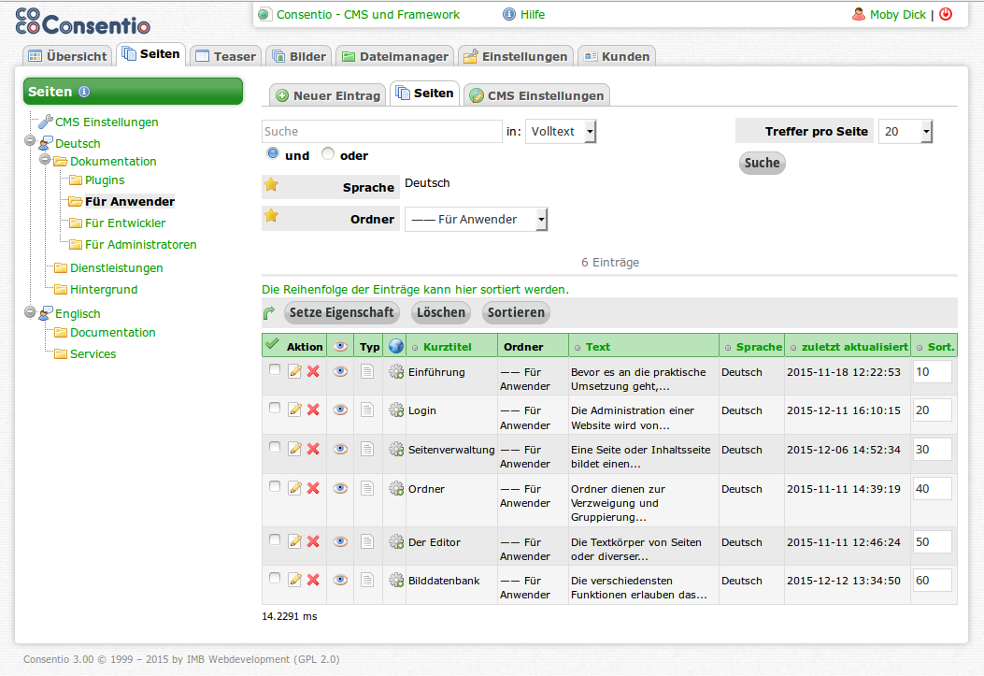Click the gear icon next to Bilddatenbank
This screenshot has width=984, height=676.
pos(394,580)
